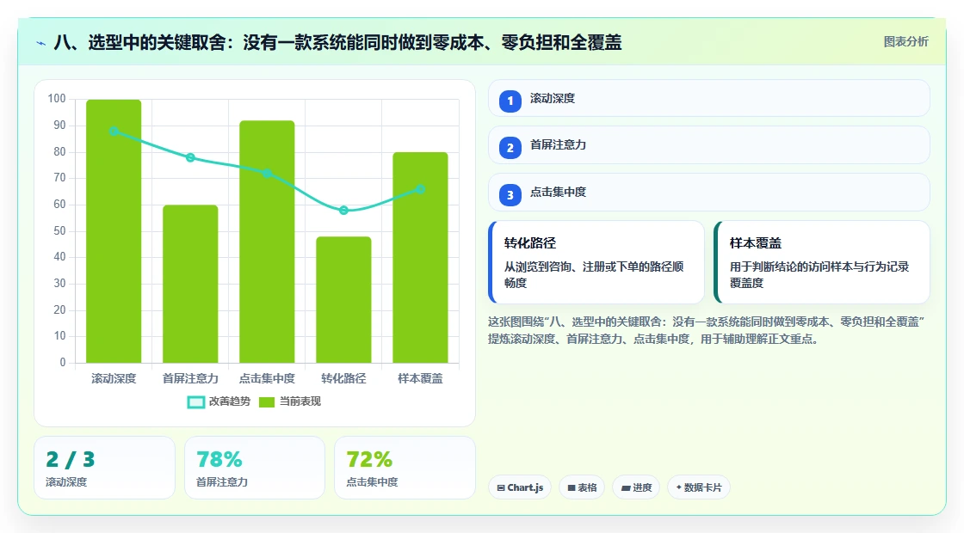The height and width of the screenshot is (533, 964).
Task: Click the lightning icon before the title
Action: coord(41,43)
